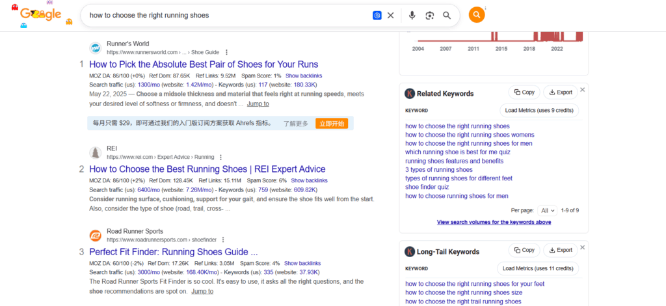Screen dimensions: 666x306
Task: Click 'View search volumes for the keywords above'
Action: pos(494,222)
